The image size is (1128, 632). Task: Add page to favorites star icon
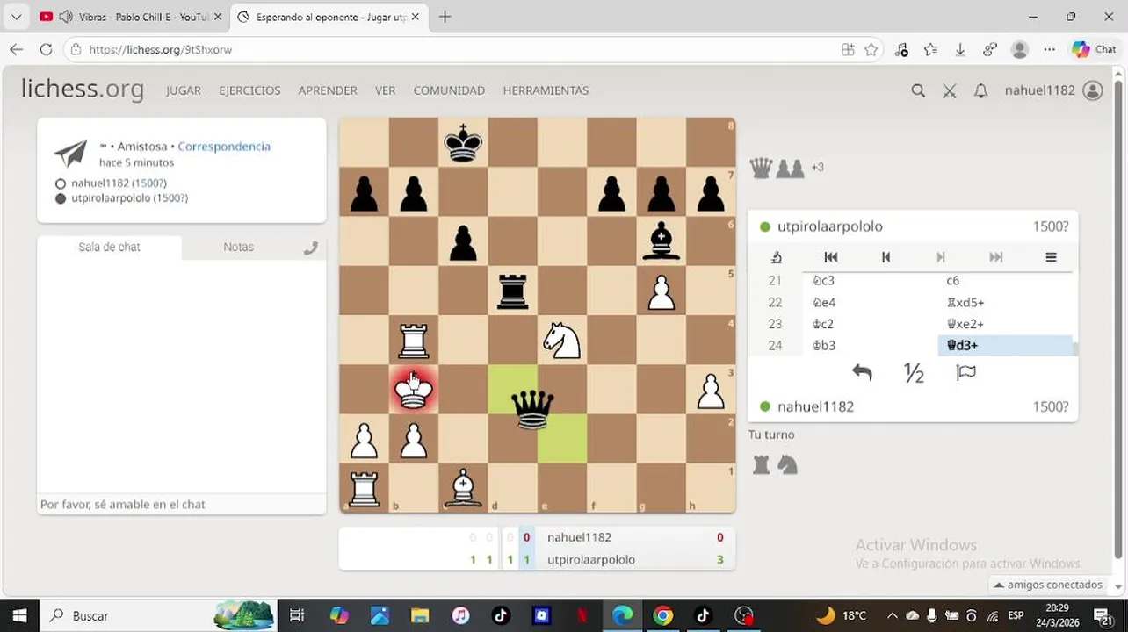(x=871, y=50)
